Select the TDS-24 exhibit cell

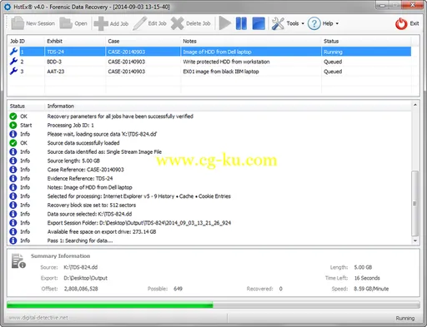click(x=56, y=52)
